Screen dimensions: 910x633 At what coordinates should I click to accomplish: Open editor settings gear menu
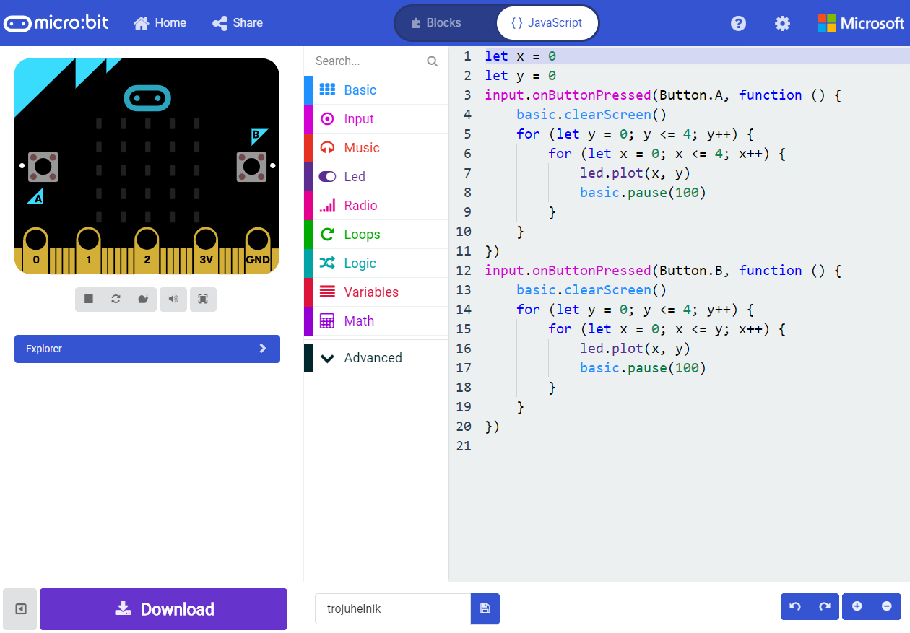click(782, 23)
